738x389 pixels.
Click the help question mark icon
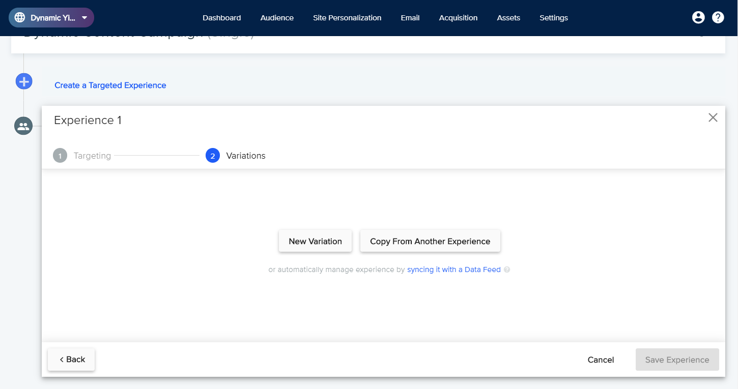718,17
